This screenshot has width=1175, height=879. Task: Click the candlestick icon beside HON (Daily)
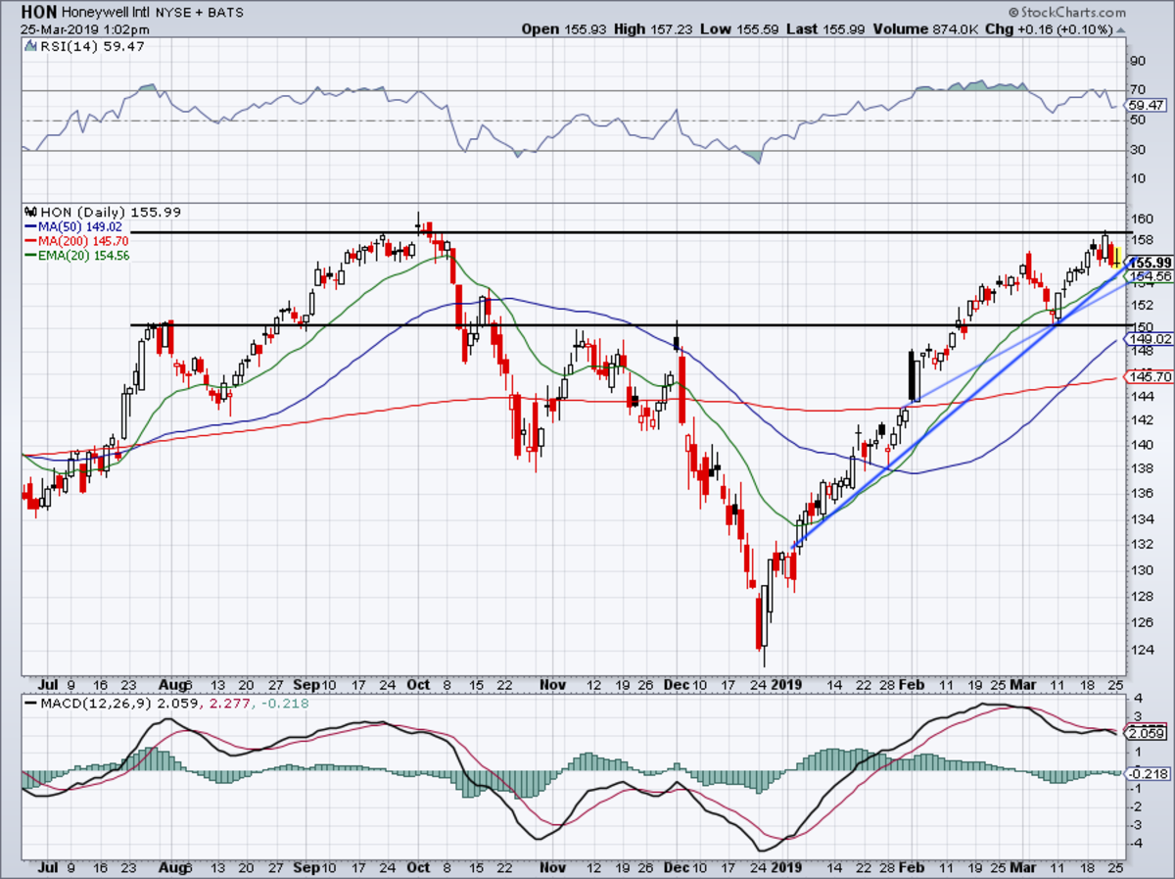click(x=30, y=212)
